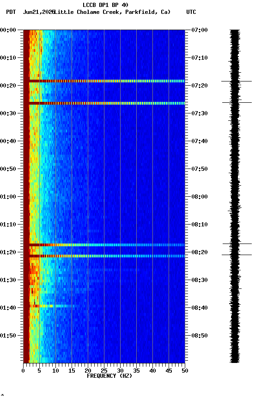Viewport: 255px width, 400px height.
Task: Click the 50 Hz frequency axis label
Action: coord(185,371)
